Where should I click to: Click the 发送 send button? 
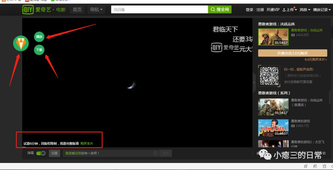[x=166, y=153]
